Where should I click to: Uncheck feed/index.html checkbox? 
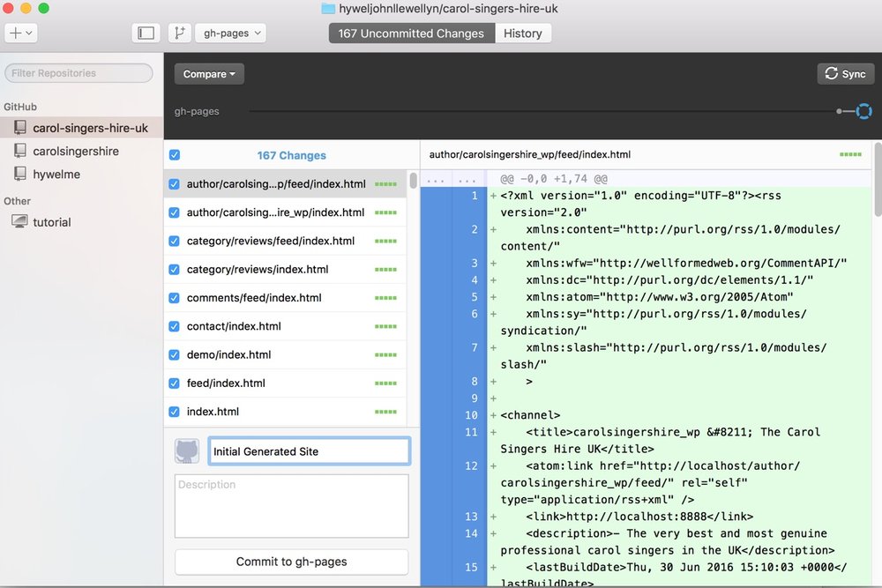(x=175, y=383)
